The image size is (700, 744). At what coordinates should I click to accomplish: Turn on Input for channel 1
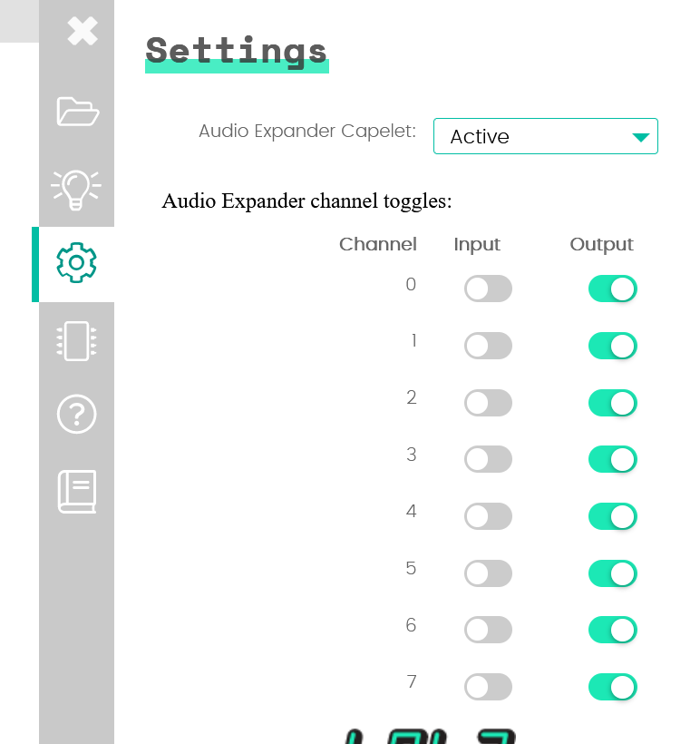click(488, 346)
